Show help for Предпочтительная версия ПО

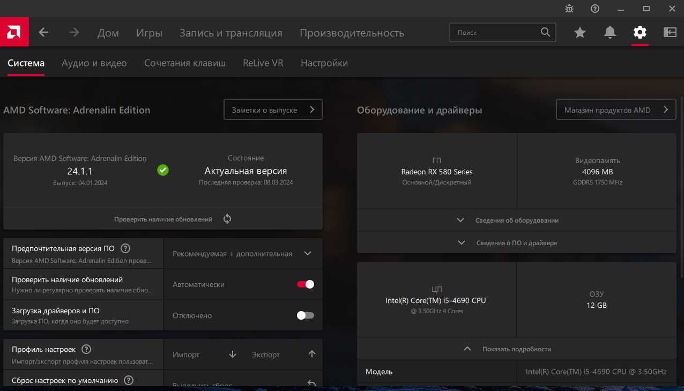pos(125,248)
